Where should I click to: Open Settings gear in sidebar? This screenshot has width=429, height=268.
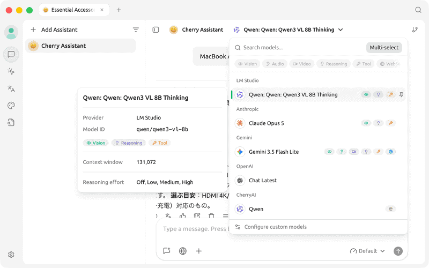tap(11, 255)
